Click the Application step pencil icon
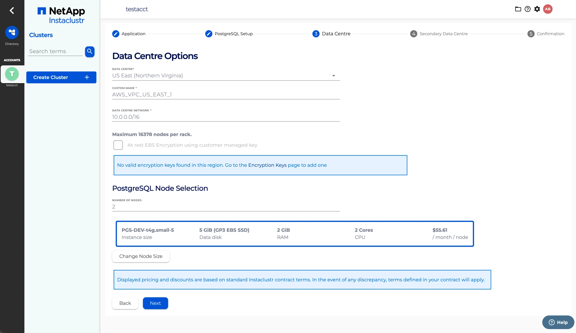The width and height of the screenshot is (576, 333). [x=116, y=34]
